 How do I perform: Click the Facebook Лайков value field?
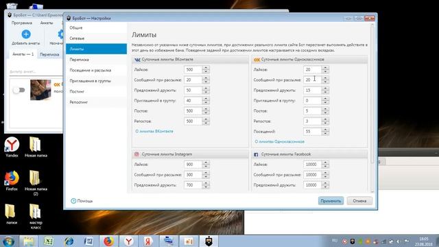coord(313,165)
